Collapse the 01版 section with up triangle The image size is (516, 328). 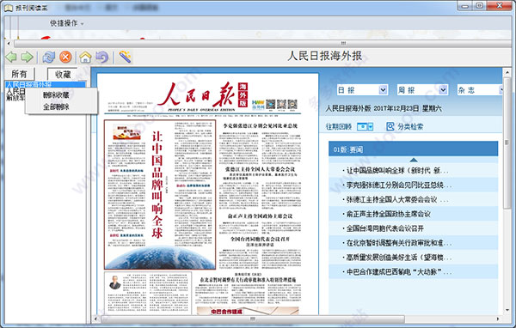pyautogui.click(x=414, y=160)
